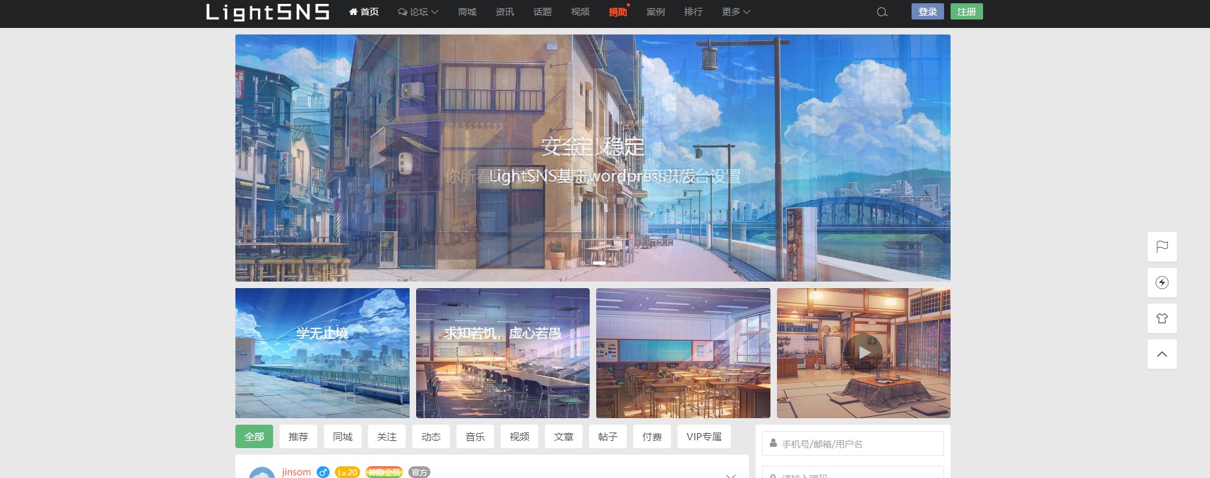Open the search magnifier icon
The width and height of the screenshot is (1210, 478).
pyautogui.click(x=882, y=12)
